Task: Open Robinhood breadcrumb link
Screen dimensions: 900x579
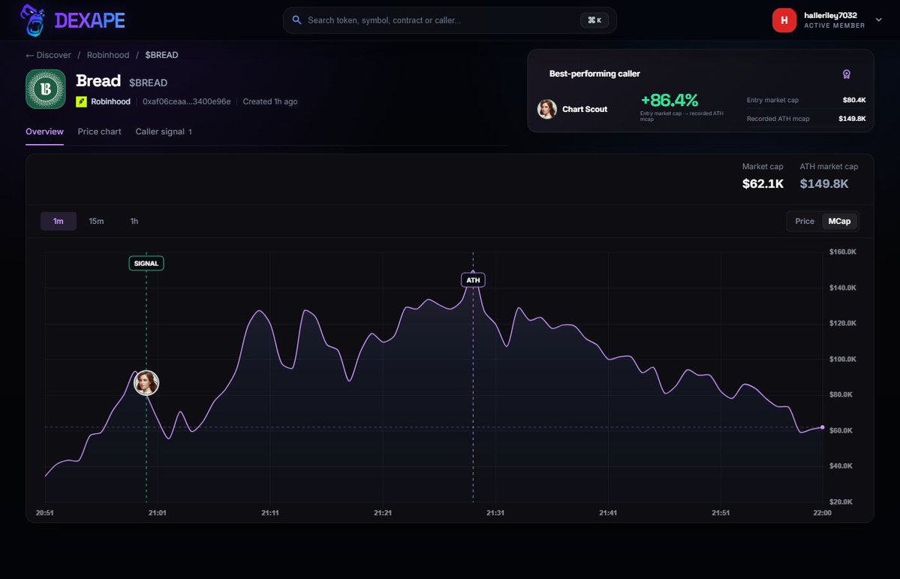Action: [x=108, y=55]
